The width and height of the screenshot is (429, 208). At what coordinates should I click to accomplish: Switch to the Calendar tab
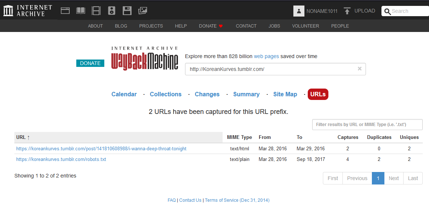pyautogui.click(x=124, y=94)
